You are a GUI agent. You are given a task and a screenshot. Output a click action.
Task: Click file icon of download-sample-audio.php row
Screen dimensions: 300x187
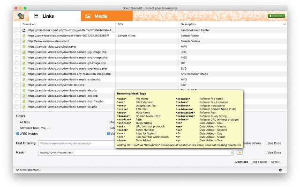click(x=24, y=79)
